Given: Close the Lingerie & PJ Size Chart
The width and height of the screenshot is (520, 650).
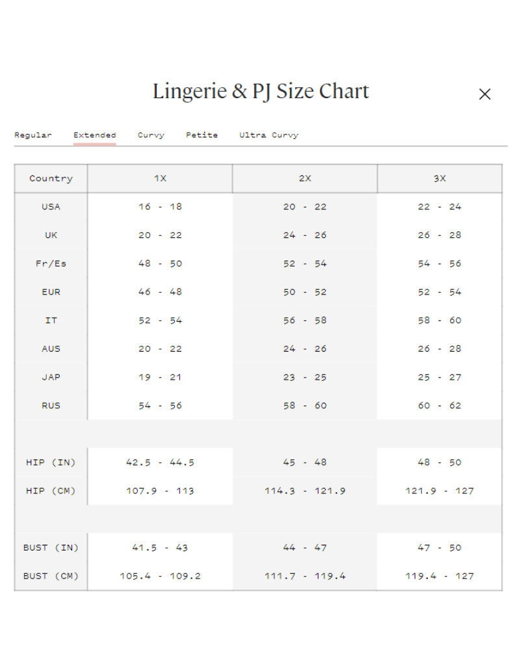Looking at the screenshot, I should [484, 94].
